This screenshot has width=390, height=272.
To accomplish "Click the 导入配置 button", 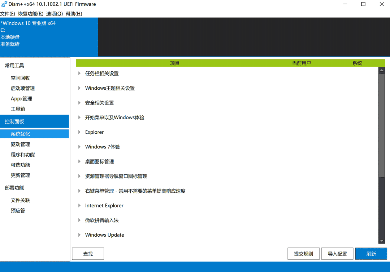I will [337, 254].
